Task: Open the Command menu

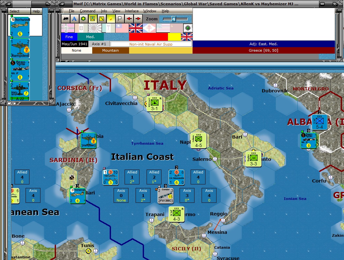Action: [87, 11]
